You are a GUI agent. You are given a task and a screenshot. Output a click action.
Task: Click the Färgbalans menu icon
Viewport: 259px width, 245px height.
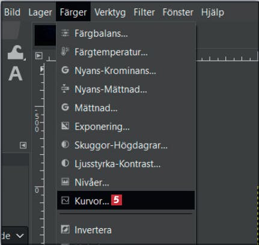[65, 33]
